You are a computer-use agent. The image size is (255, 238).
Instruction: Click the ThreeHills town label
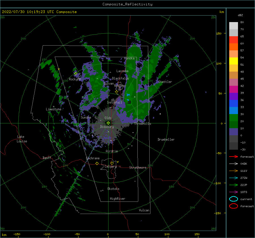coord(143,124)
